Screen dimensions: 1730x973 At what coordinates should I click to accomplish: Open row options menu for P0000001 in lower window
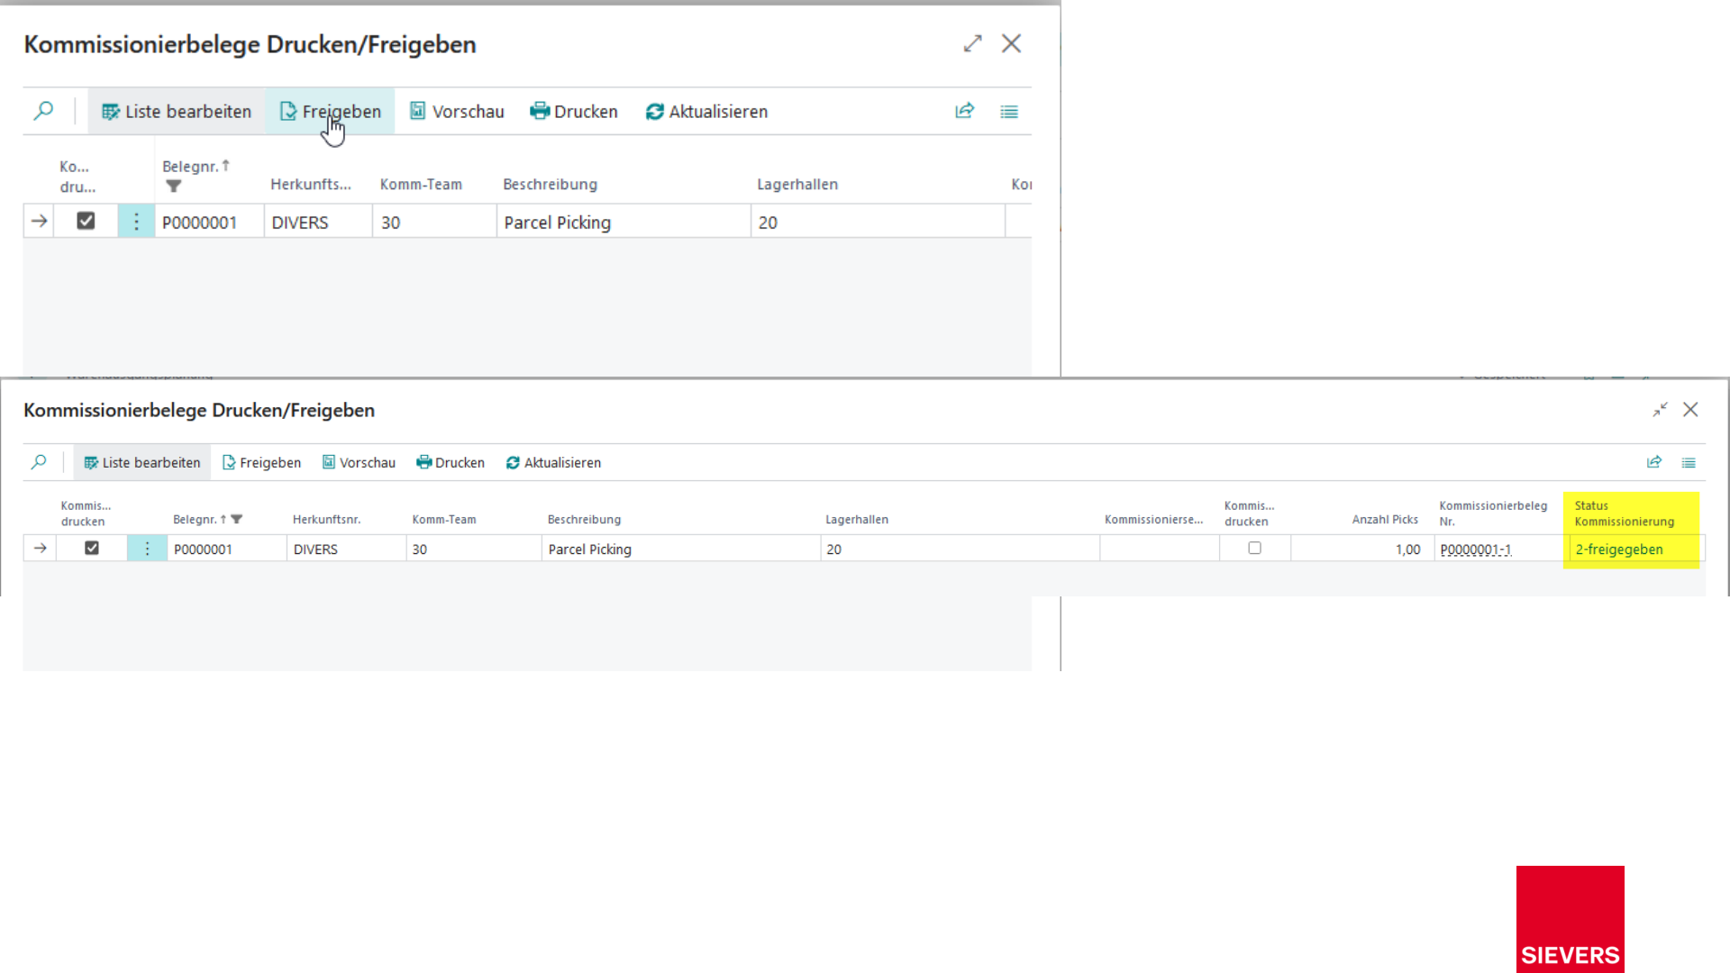[x=147, y=548]
